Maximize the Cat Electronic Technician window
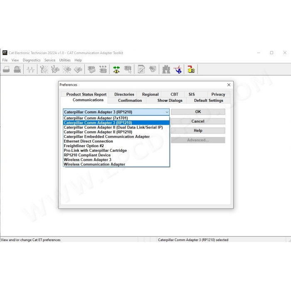The image size is (291, 291). pyautogui.click(x=271, y=53)
